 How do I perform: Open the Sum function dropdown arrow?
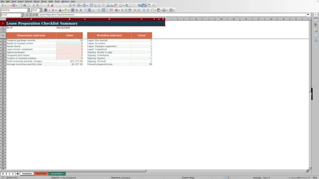point(34,15)
